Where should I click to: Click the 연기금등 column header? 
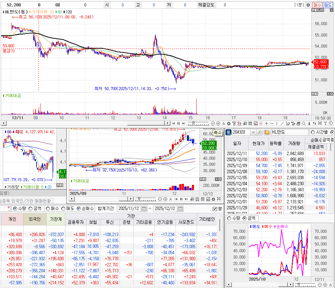[165, 222]
